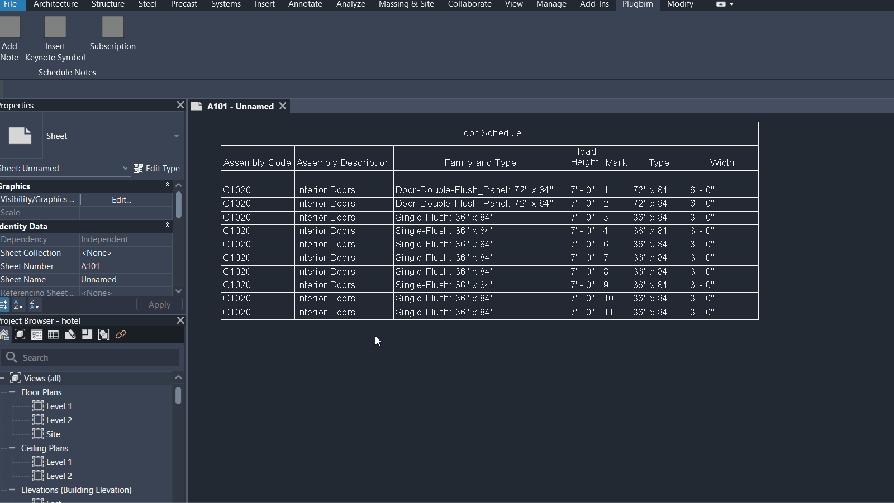Click the Apply button in Properties

[159, 304]
